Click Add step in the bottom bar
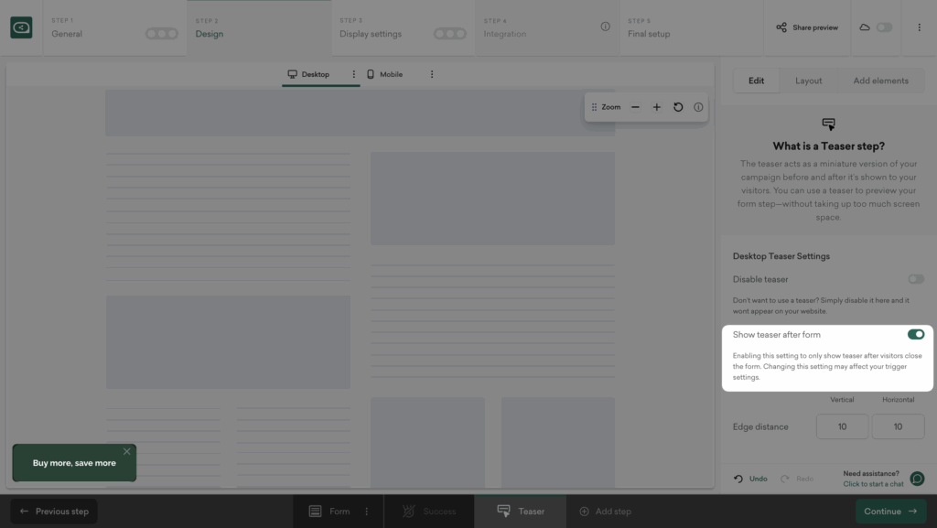Image resolution: width=937 pixels, height=528 pixels. (x=605, y=512)
